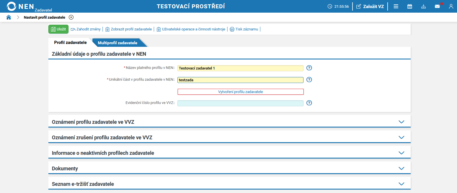
Task: Expand the Dokumenty section
Action: 401,168
